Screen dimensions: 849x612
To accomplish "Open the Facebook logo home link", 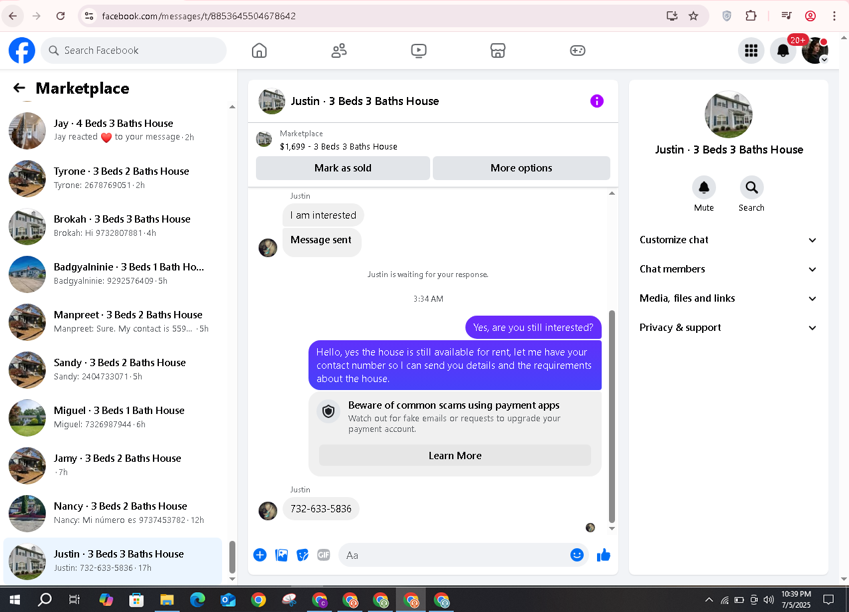I will coord(22,51).
